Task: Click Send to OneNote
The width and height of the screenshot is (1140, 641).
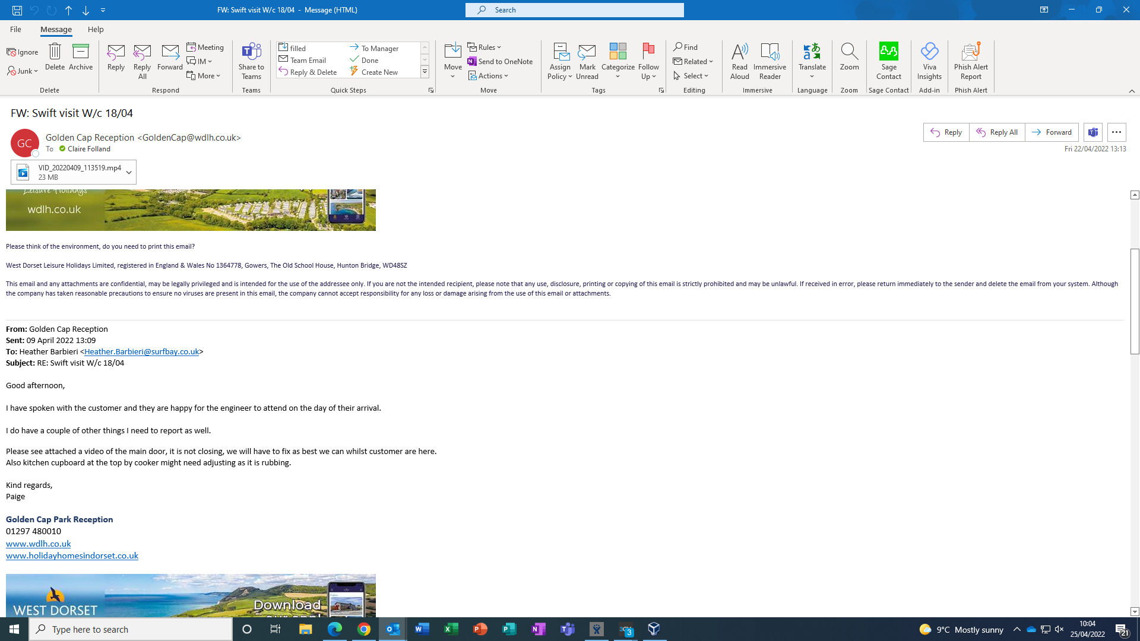Action: coord(500,61)
